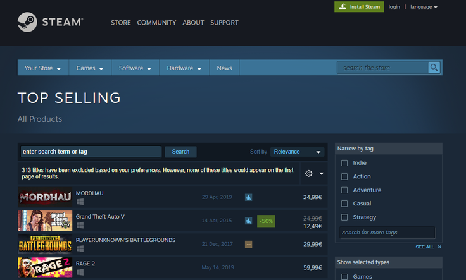Click the 12,49€ discounted price

pos(312,226)
